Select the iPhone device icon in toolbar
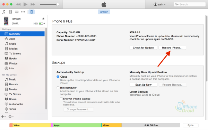This screenshot has height=130, width=208. (x=32, y=12)
